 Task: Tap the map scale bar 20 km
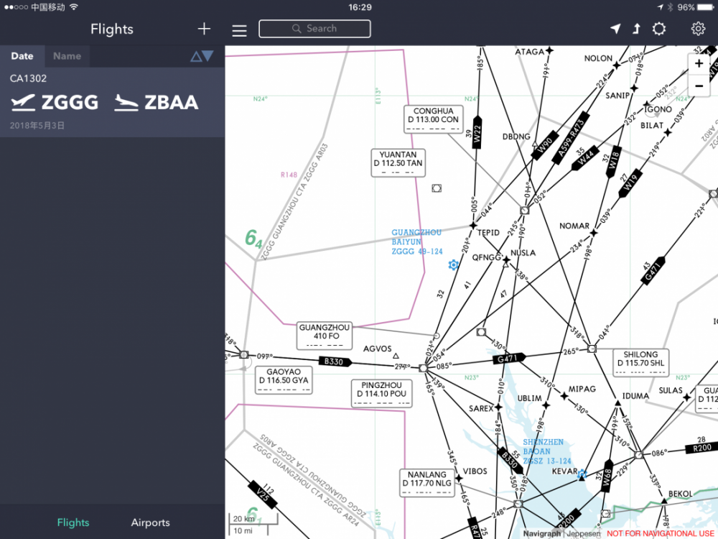pyautogui.click(x=253, y=520)
